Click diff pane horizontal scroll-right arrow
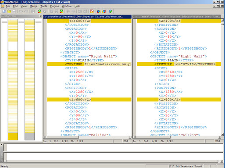Screen dimensions: 225x168 coord(222,161)
